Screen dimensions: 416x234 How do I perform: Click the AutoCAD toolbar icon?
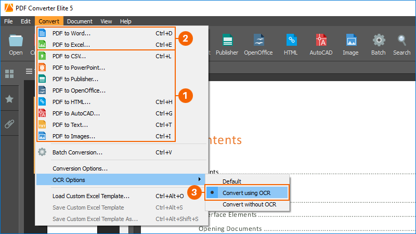click(x=321, y=41)
